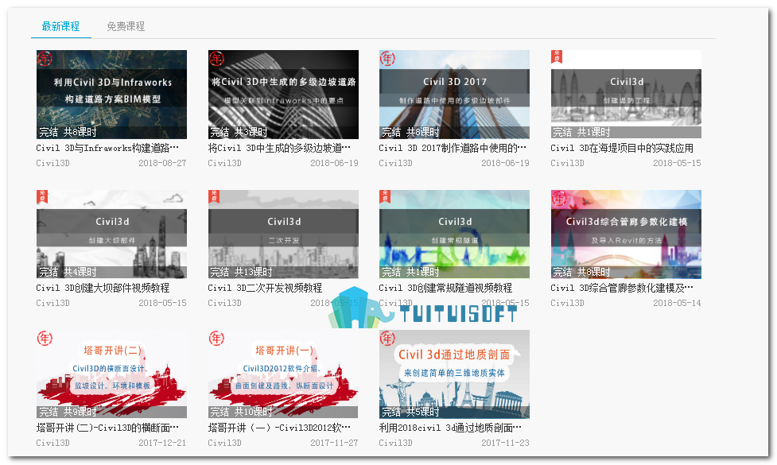Click the 完结 共3课时 label

coord(239,132)
